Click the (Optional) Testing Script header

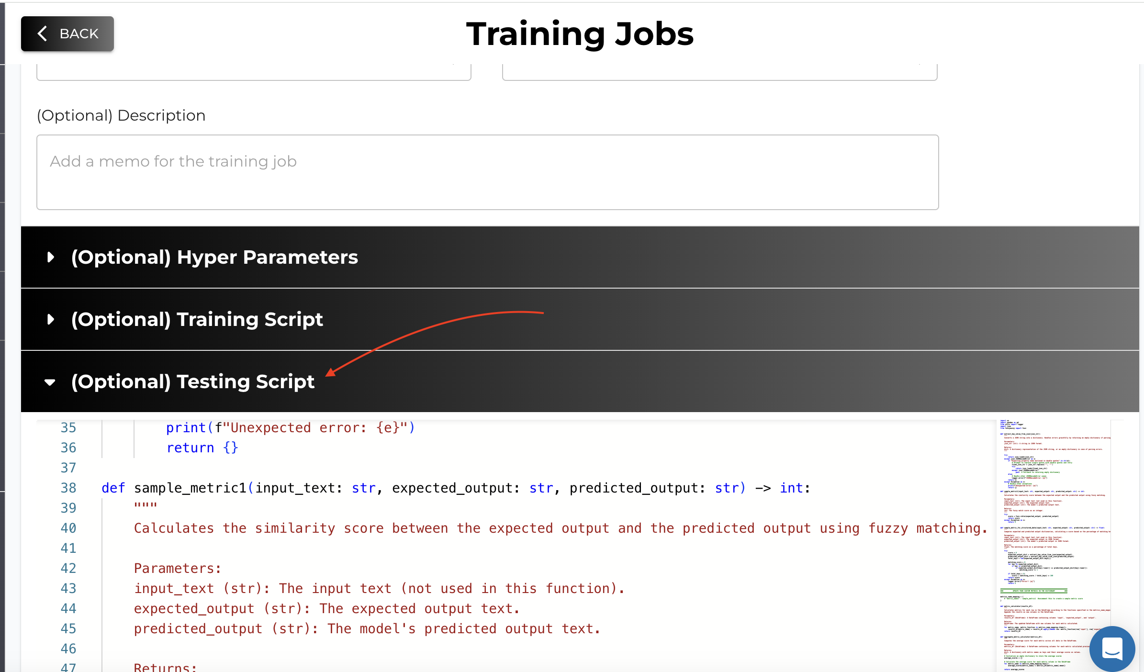(580, 381)
